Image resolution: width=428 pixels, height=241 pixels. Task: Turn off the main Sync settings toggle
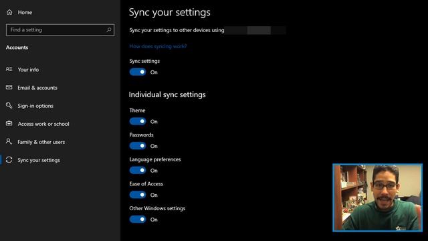[x=138, y=72]
